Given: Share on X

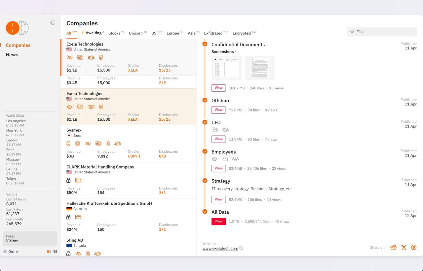Looking at the screenshot, I should click(404, 248).
